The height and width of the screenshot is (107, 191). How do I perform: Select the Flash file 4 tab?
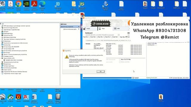pos(108,37)
